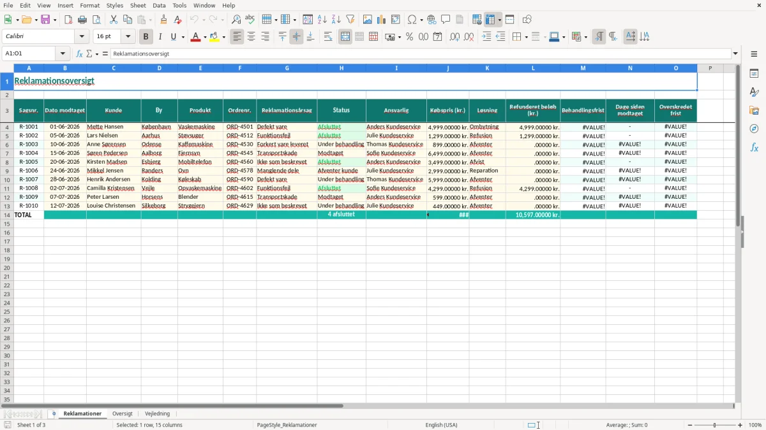Viewport: 766px width, 430px height.
Task: Open sidebar Gallery panel
Action: [754, 110]
